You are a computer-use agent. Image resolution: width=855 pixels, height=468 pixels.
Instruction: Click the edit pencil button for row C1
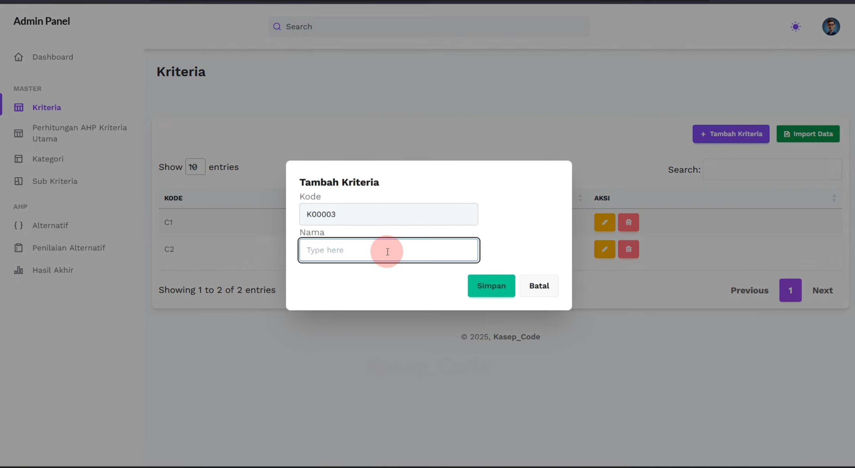(x=604, y=222)
